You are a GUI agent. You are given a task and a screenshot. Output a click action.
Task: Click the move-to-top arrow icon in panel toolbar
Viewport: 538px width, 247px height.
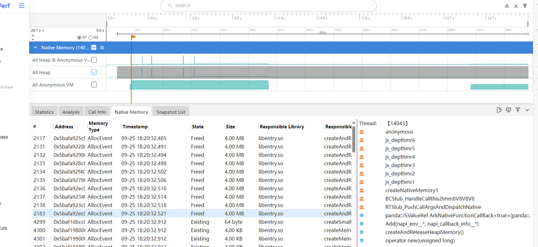pos(517,110)
